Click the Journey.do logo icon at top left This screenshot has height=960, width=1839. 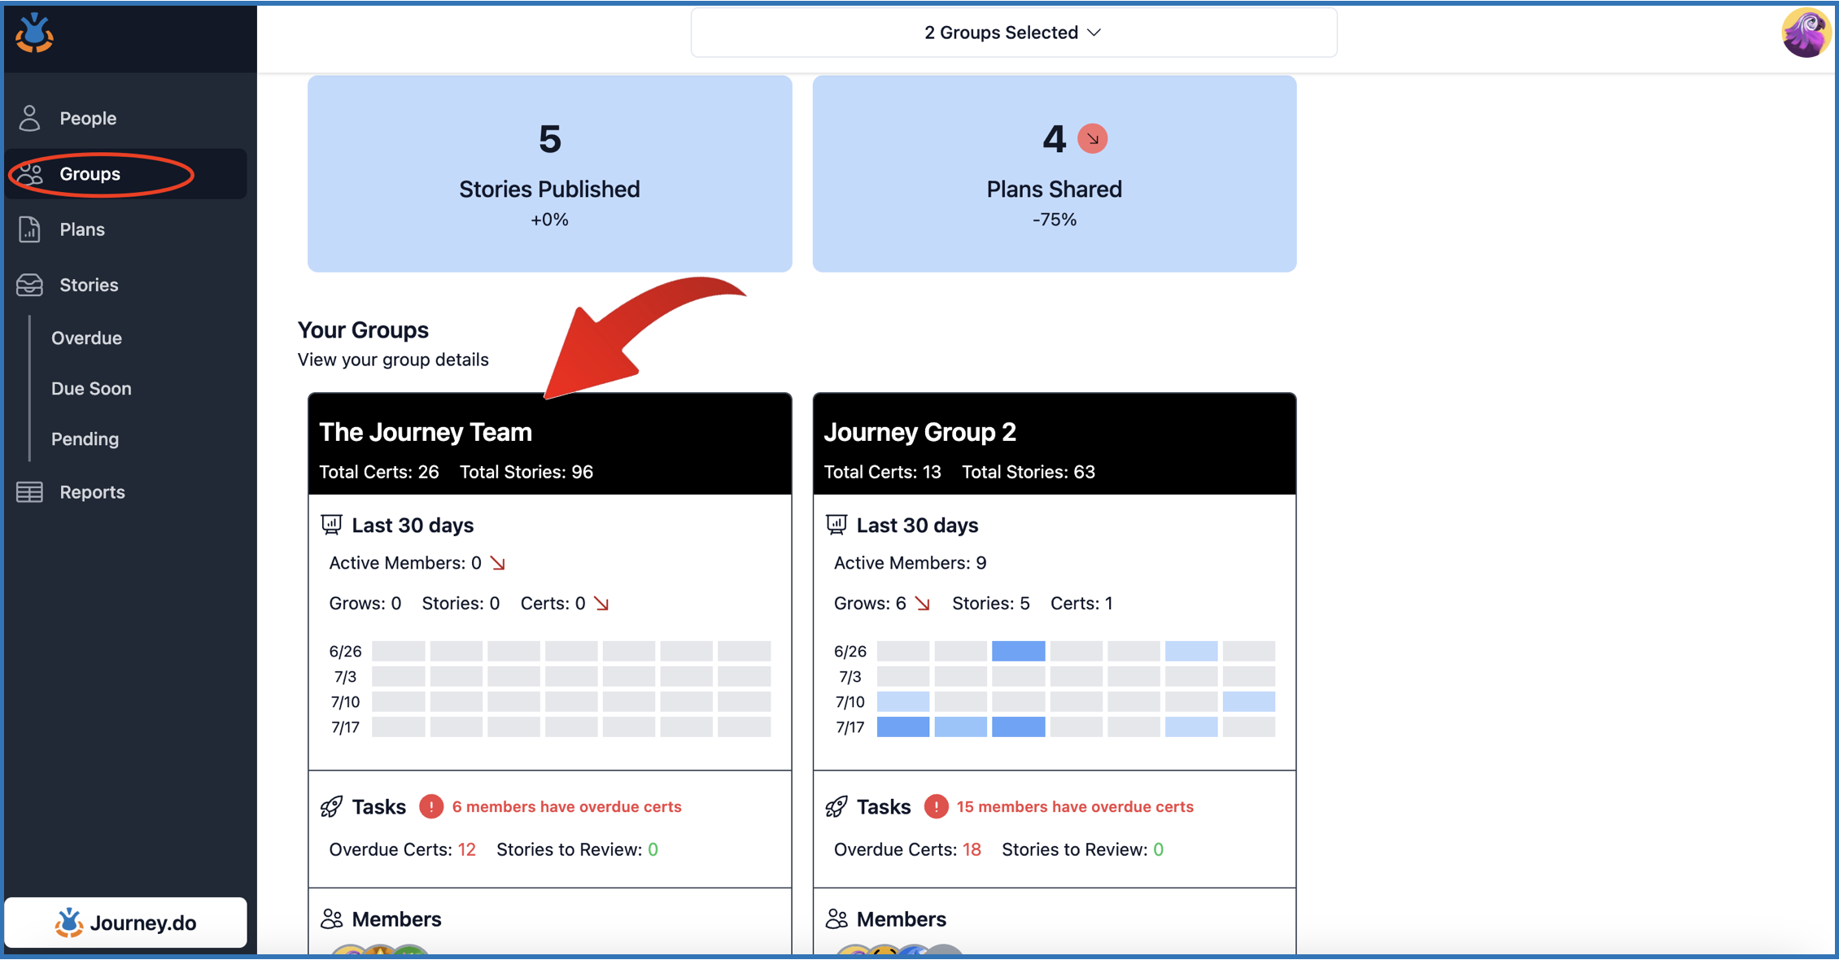click(34, 33)
